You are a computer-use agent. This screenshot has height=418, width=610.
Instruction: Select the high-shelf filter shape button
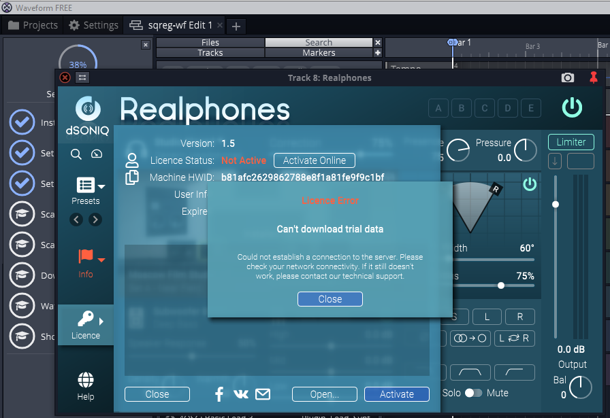514,372
